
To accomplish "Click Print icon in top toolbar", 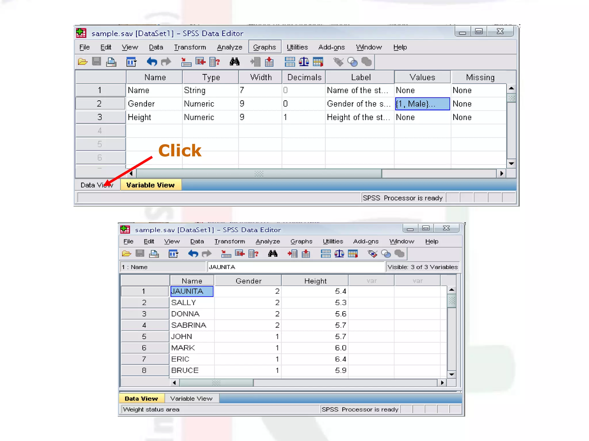I will (111, 62).
